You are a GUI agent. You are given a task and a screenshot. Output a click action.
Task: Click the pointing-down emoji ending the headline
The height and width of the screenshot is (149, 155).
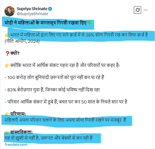(x=89, y=23)
